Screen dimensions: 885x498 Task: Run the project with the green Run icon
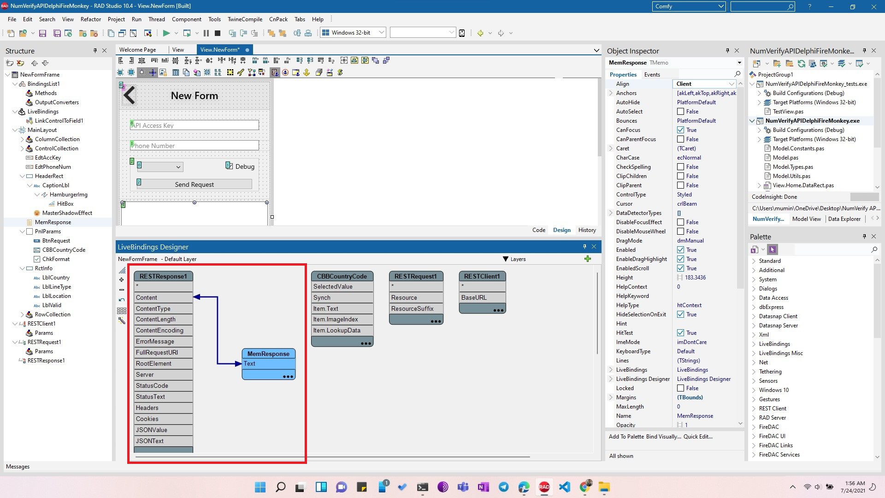pyautogui.click(x=167, y=33)
